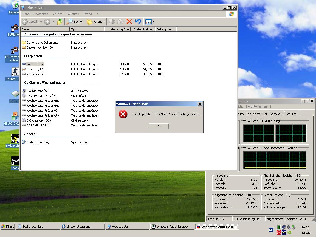Click the forward arrow toolbar button
Viewport: 316px width, 237px height.
click(x=47, y=22)
